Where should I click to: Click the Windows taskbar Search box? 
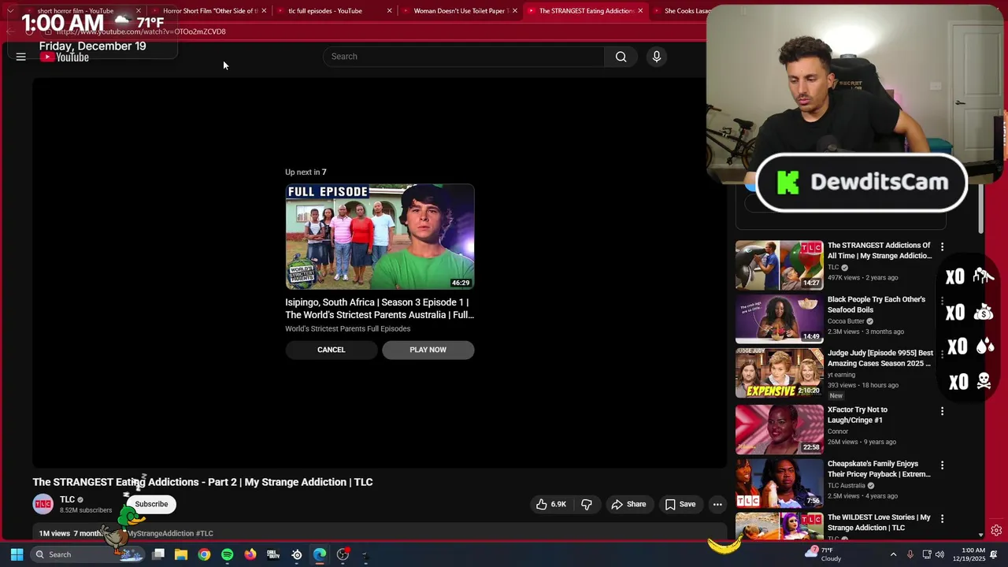point(88,554)
